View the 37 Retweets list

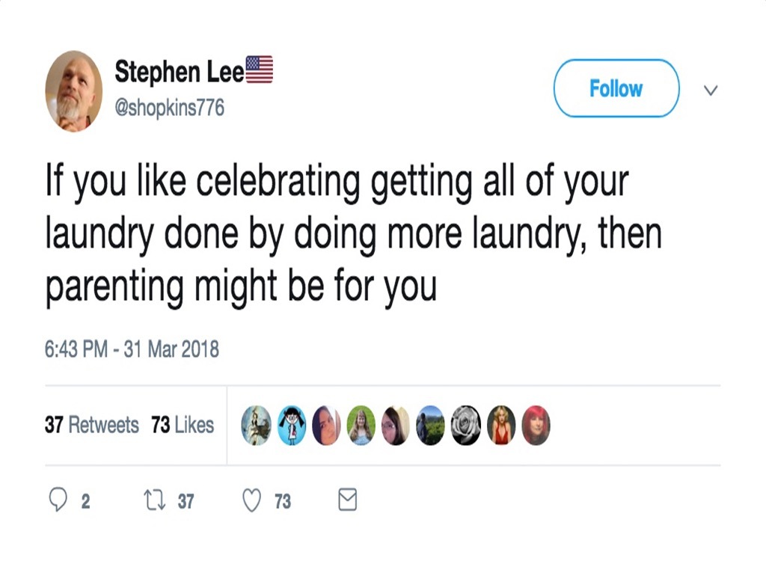click(92, 425)
